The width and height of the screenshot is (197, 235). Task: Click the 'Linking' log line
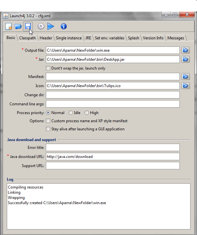point(14,192)
